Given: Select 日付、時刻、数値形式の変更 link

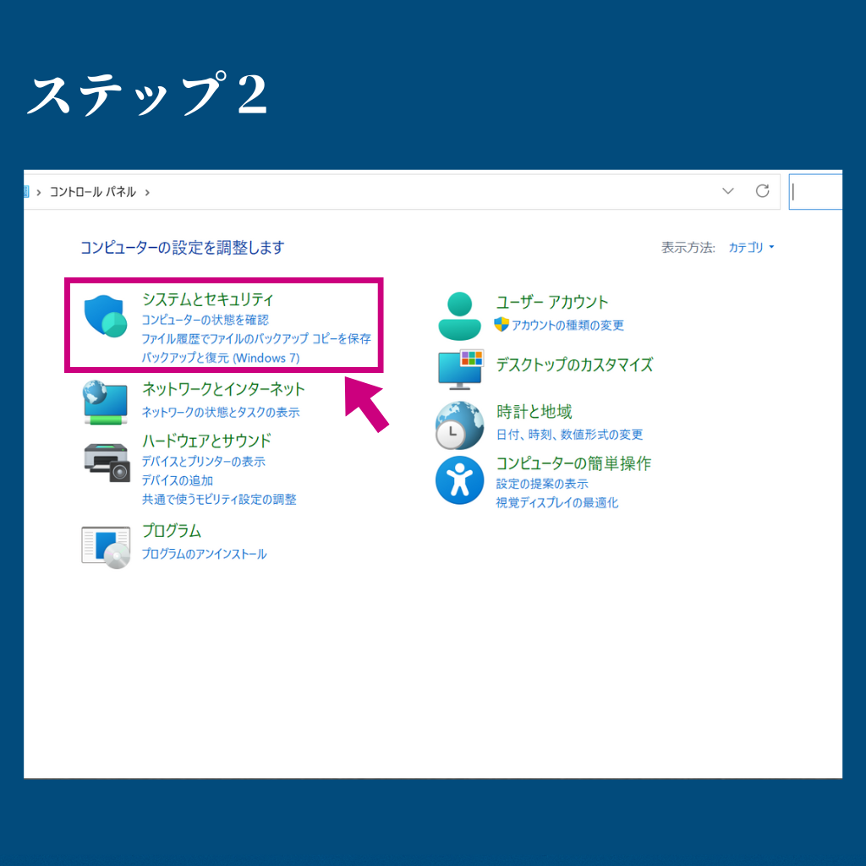Looking at the screenshot, I should (569, 435).
